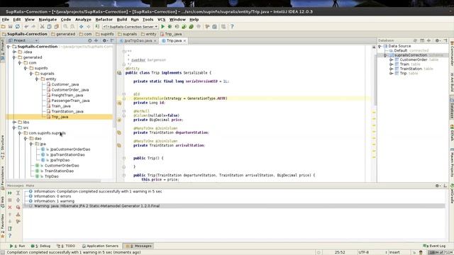The height and width of the screenshot is (255, 454).
Task: Open the Run tool window tab
Action: pyautogui.click(x=17, y=246)
